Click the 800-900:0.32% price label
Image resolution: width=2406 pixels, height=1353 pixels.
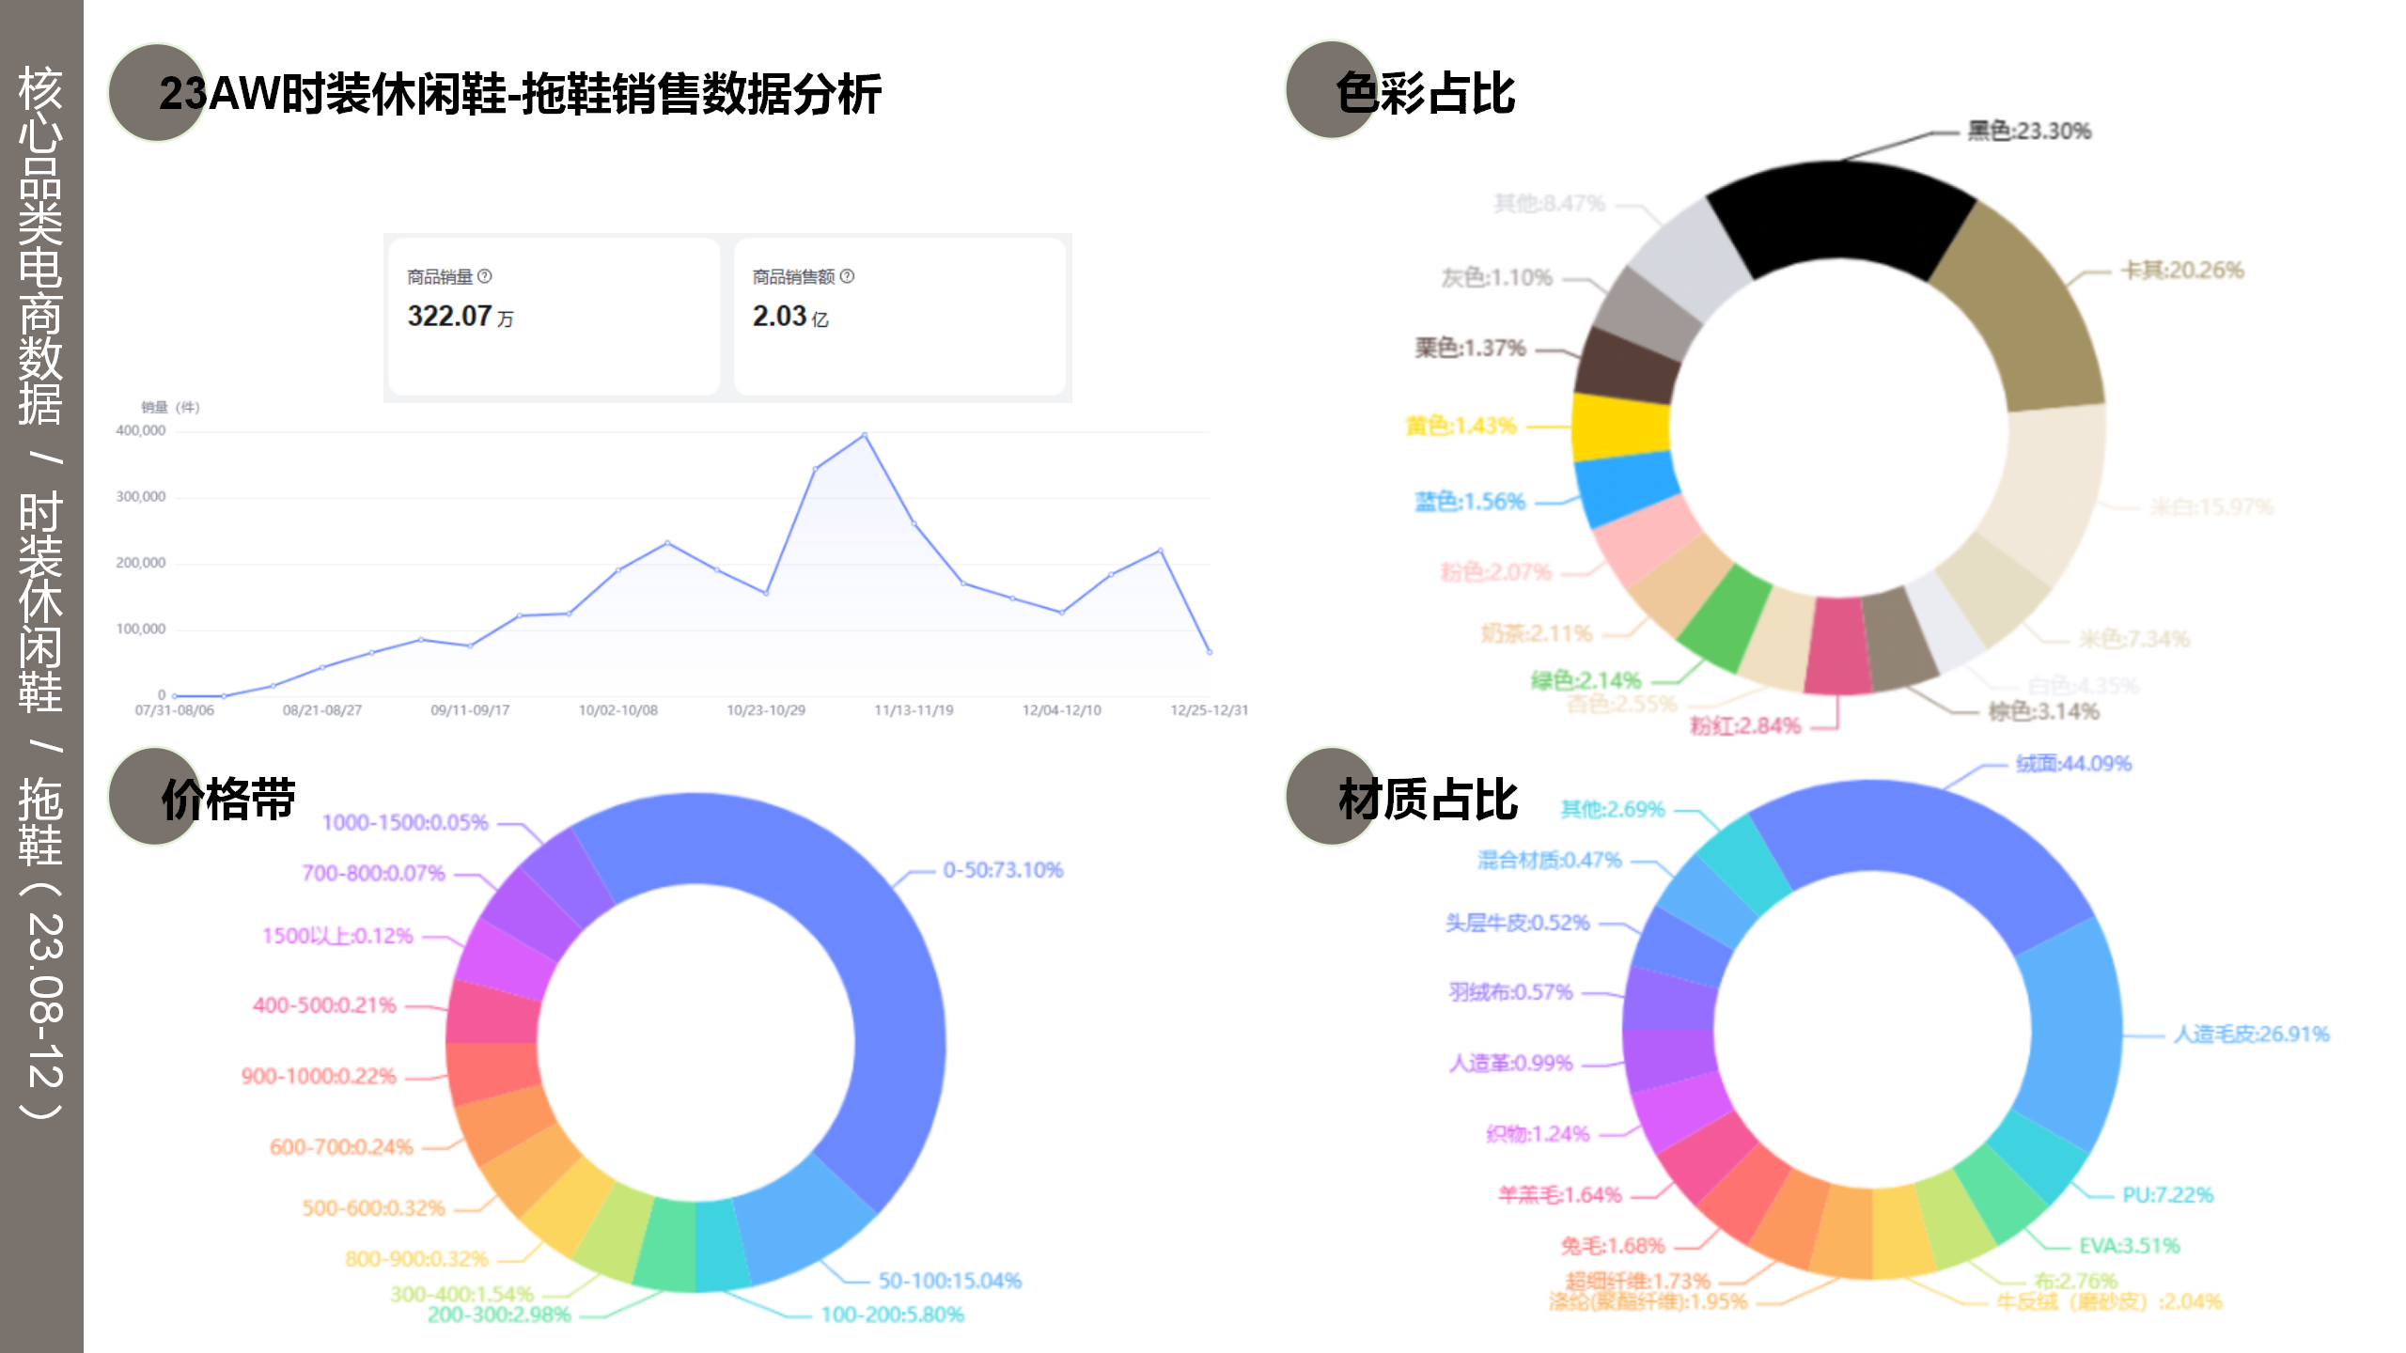pos(416,1259)
